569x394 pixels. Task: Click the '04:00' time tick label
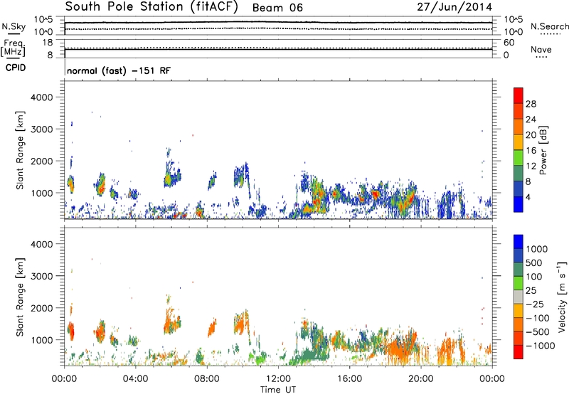[135, 379]
